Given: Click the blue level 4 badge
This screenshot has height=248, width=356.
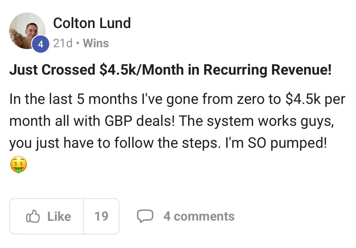Looking at the screenshot, I should (x=40, y=44).
